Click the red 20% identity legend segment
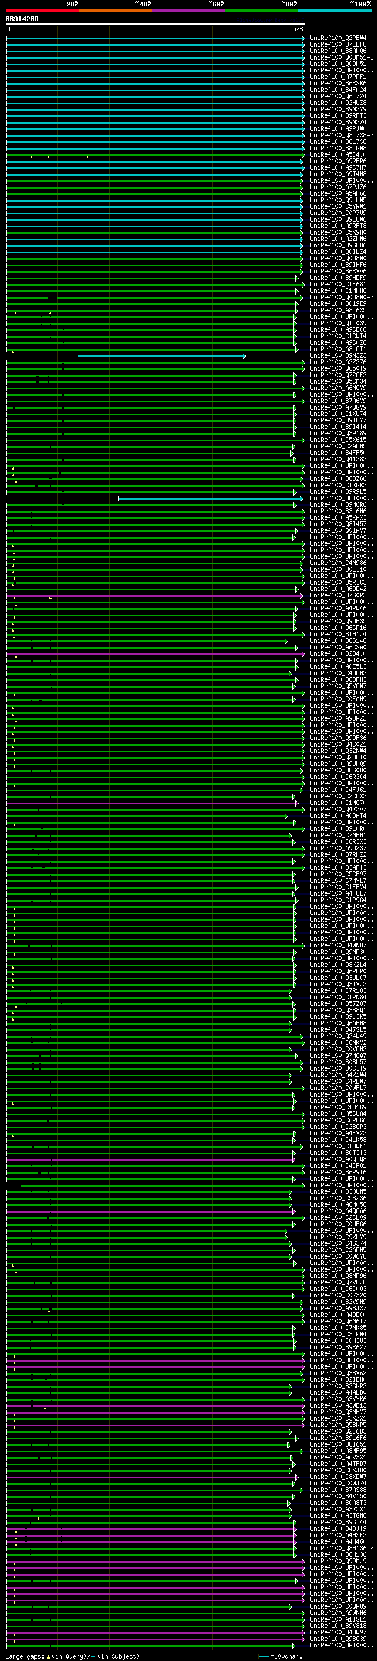This screenshot has height=1661, width=377. (x=42, y=11)
